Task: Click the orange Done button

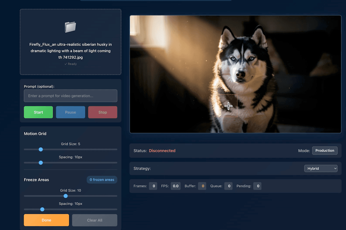Action: (46, 220)
